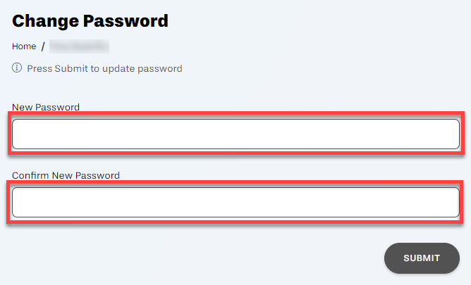
Task: Select the circled 'i' information symbol
Action: tap(17, 68)
